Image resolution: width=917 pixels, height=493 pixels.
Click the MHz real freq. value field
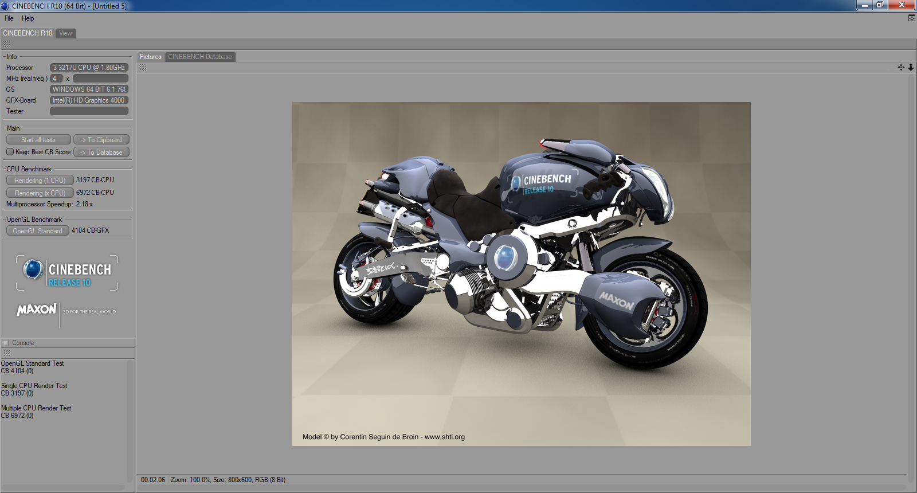click(100, 79)
